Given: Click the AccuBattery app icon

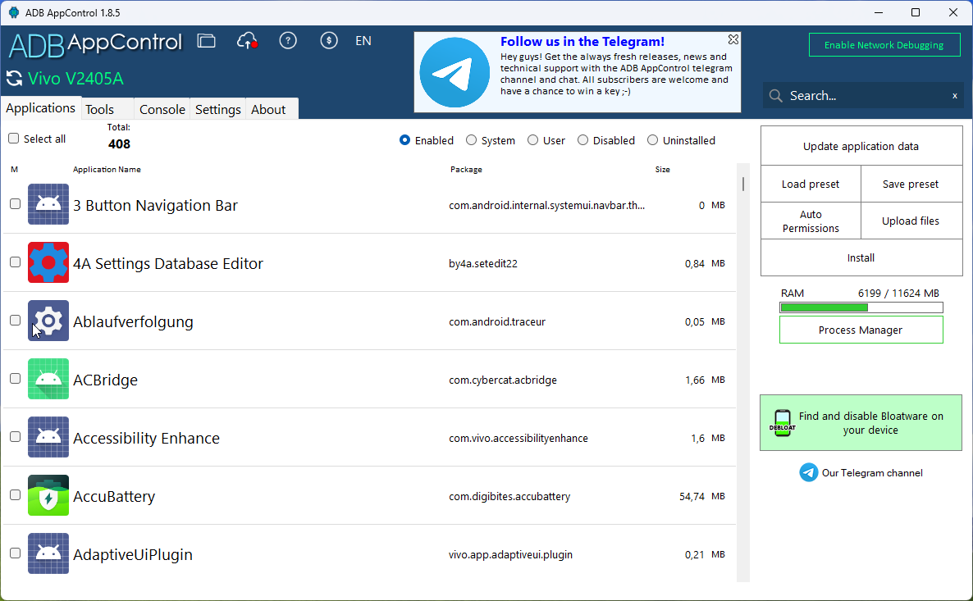Looking at the screenshot, I should (48, 496).
